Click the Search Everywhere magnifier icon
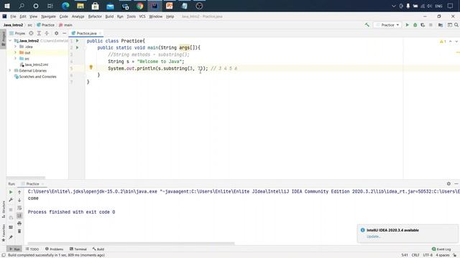Viewport: 460px width, 258px height. (456, 25)
